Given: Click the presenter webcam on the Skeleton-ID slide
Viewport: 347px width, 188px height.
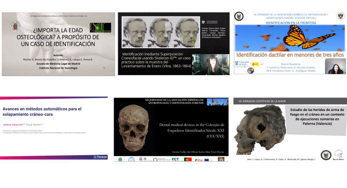Looking at the screenshot, I should click(210, 65).
